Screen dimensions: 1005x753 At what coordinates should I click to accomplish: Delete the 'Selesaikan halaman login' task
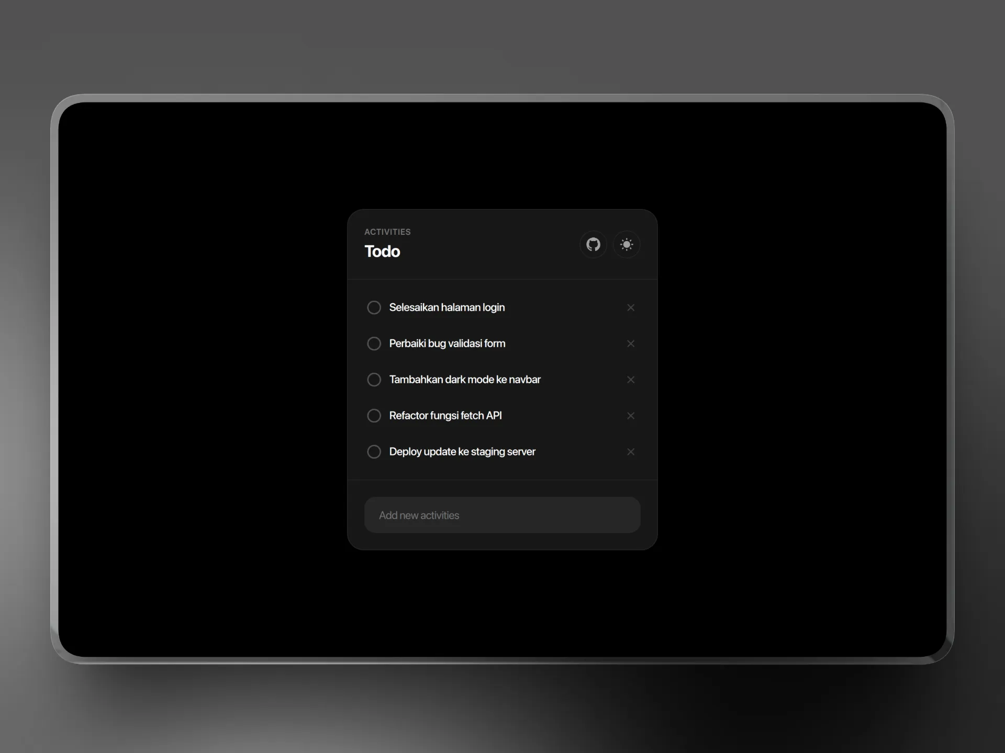coord(631,307)
